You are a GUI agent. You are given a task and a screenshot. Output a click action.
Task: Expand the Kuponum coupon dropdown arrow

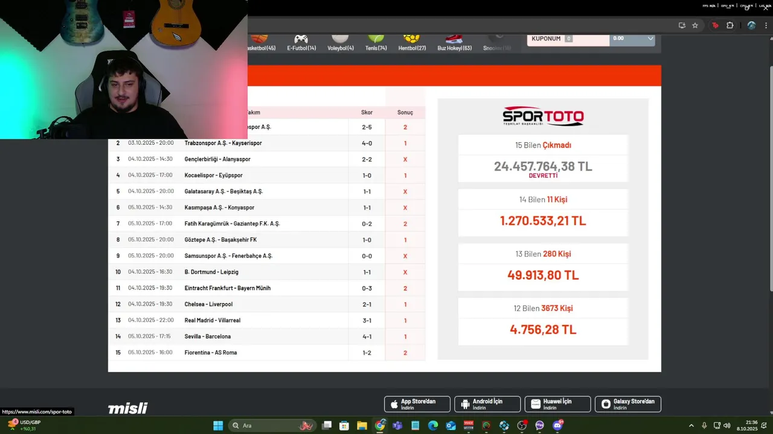click(650, 39)
